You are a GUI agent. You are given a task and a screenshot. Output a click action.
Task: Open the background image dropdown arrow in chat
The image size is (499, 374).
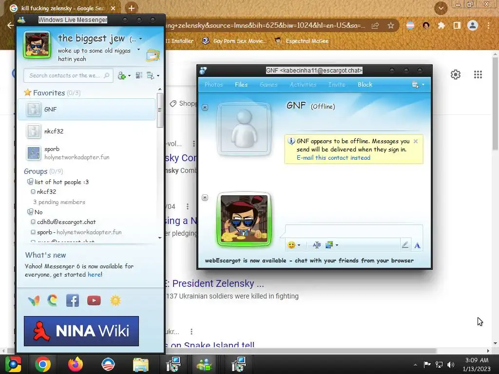pos(337,245)
